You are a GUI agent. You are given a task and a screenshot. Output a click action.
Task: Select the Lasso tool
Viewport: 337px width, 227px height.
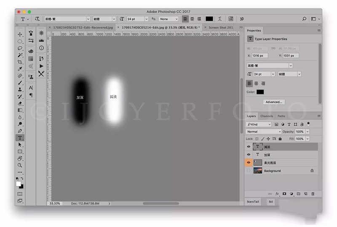(x=20, y=48)
